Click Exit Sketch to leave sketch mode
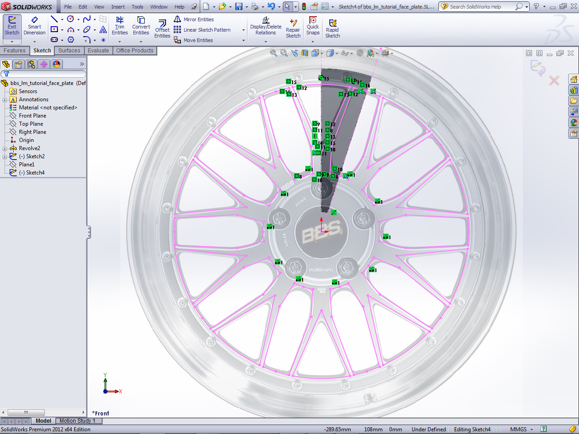Screen dimensions: 579x434 pos(12,27)
